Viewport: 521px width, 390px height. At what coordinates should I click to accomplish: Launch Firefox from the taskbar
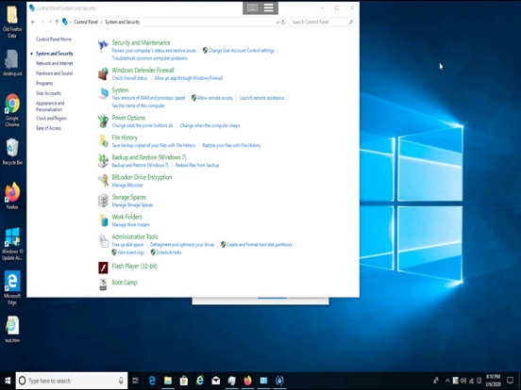[247, 381]
